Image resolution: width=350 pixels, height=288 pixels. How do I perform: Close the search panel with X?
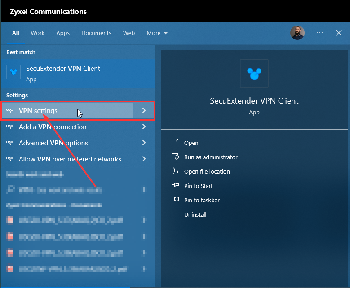tap(339, 33)
